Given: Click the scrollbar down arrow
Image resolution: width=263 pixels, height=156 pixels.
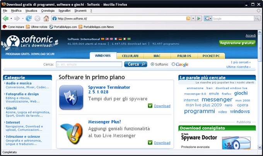Looking at the screenshot, I should coord(260,147).
